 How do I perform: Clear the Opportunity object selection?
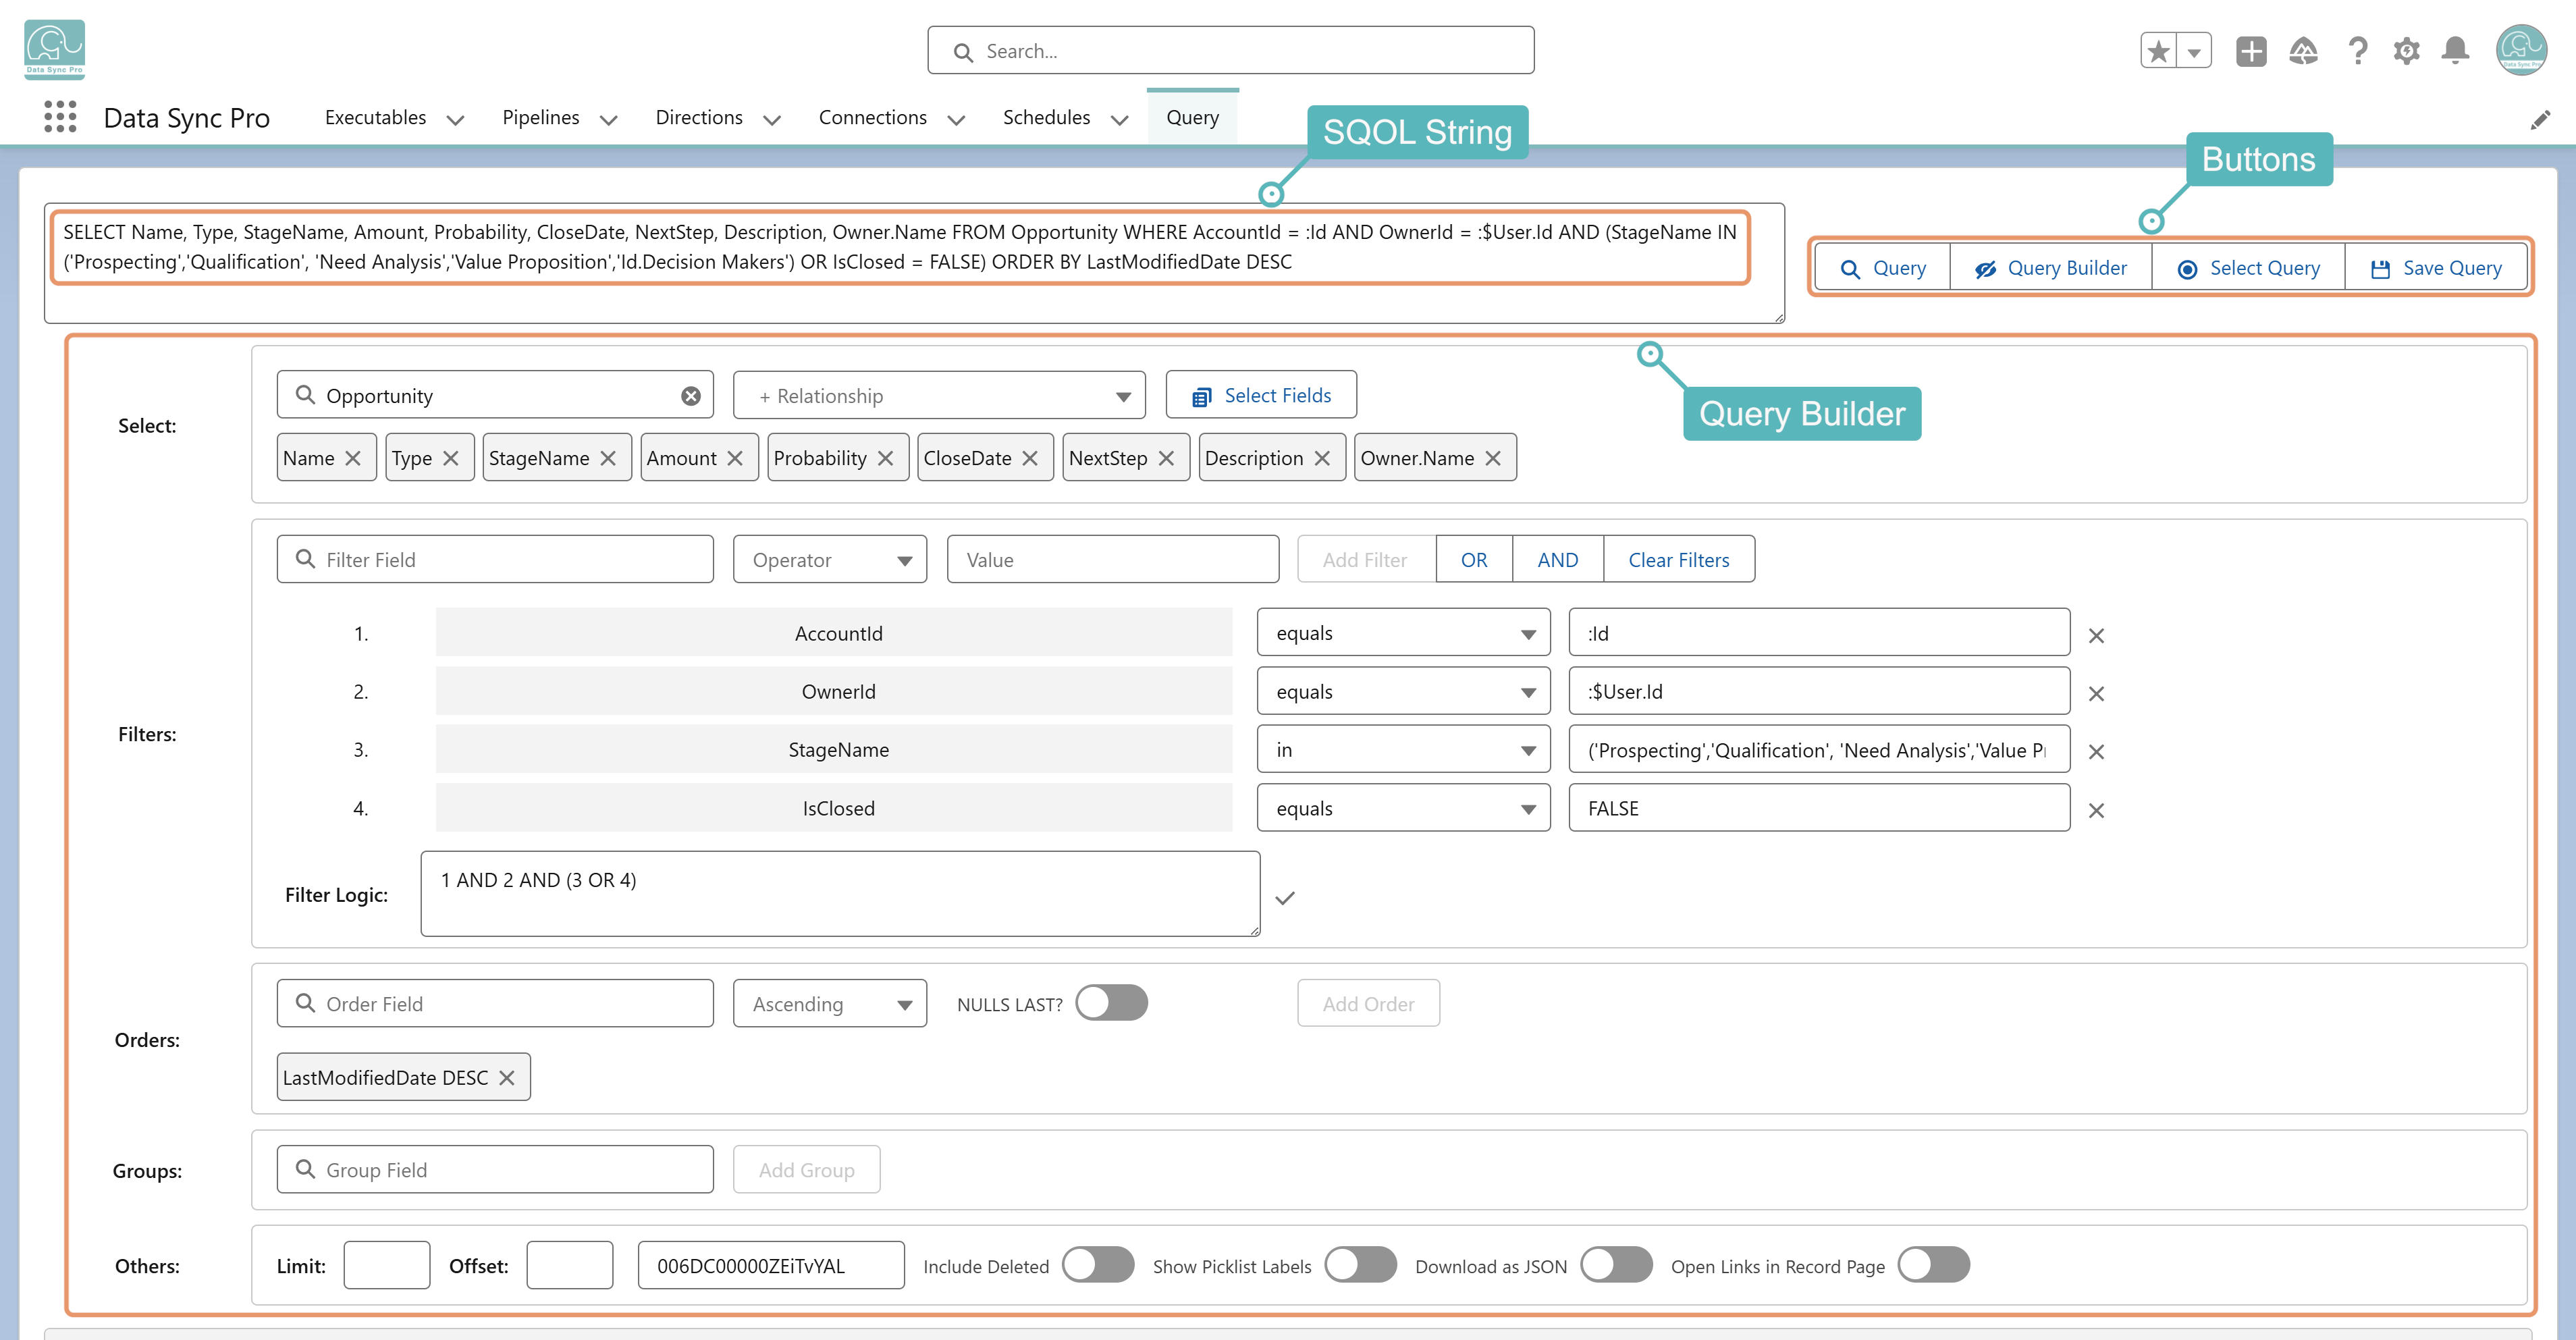[691, 396]
